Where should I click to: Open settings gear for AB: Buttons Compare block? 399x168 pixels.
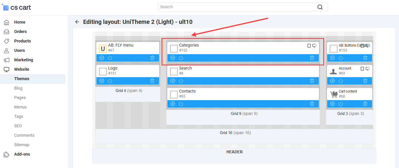[x=332, y=58]
